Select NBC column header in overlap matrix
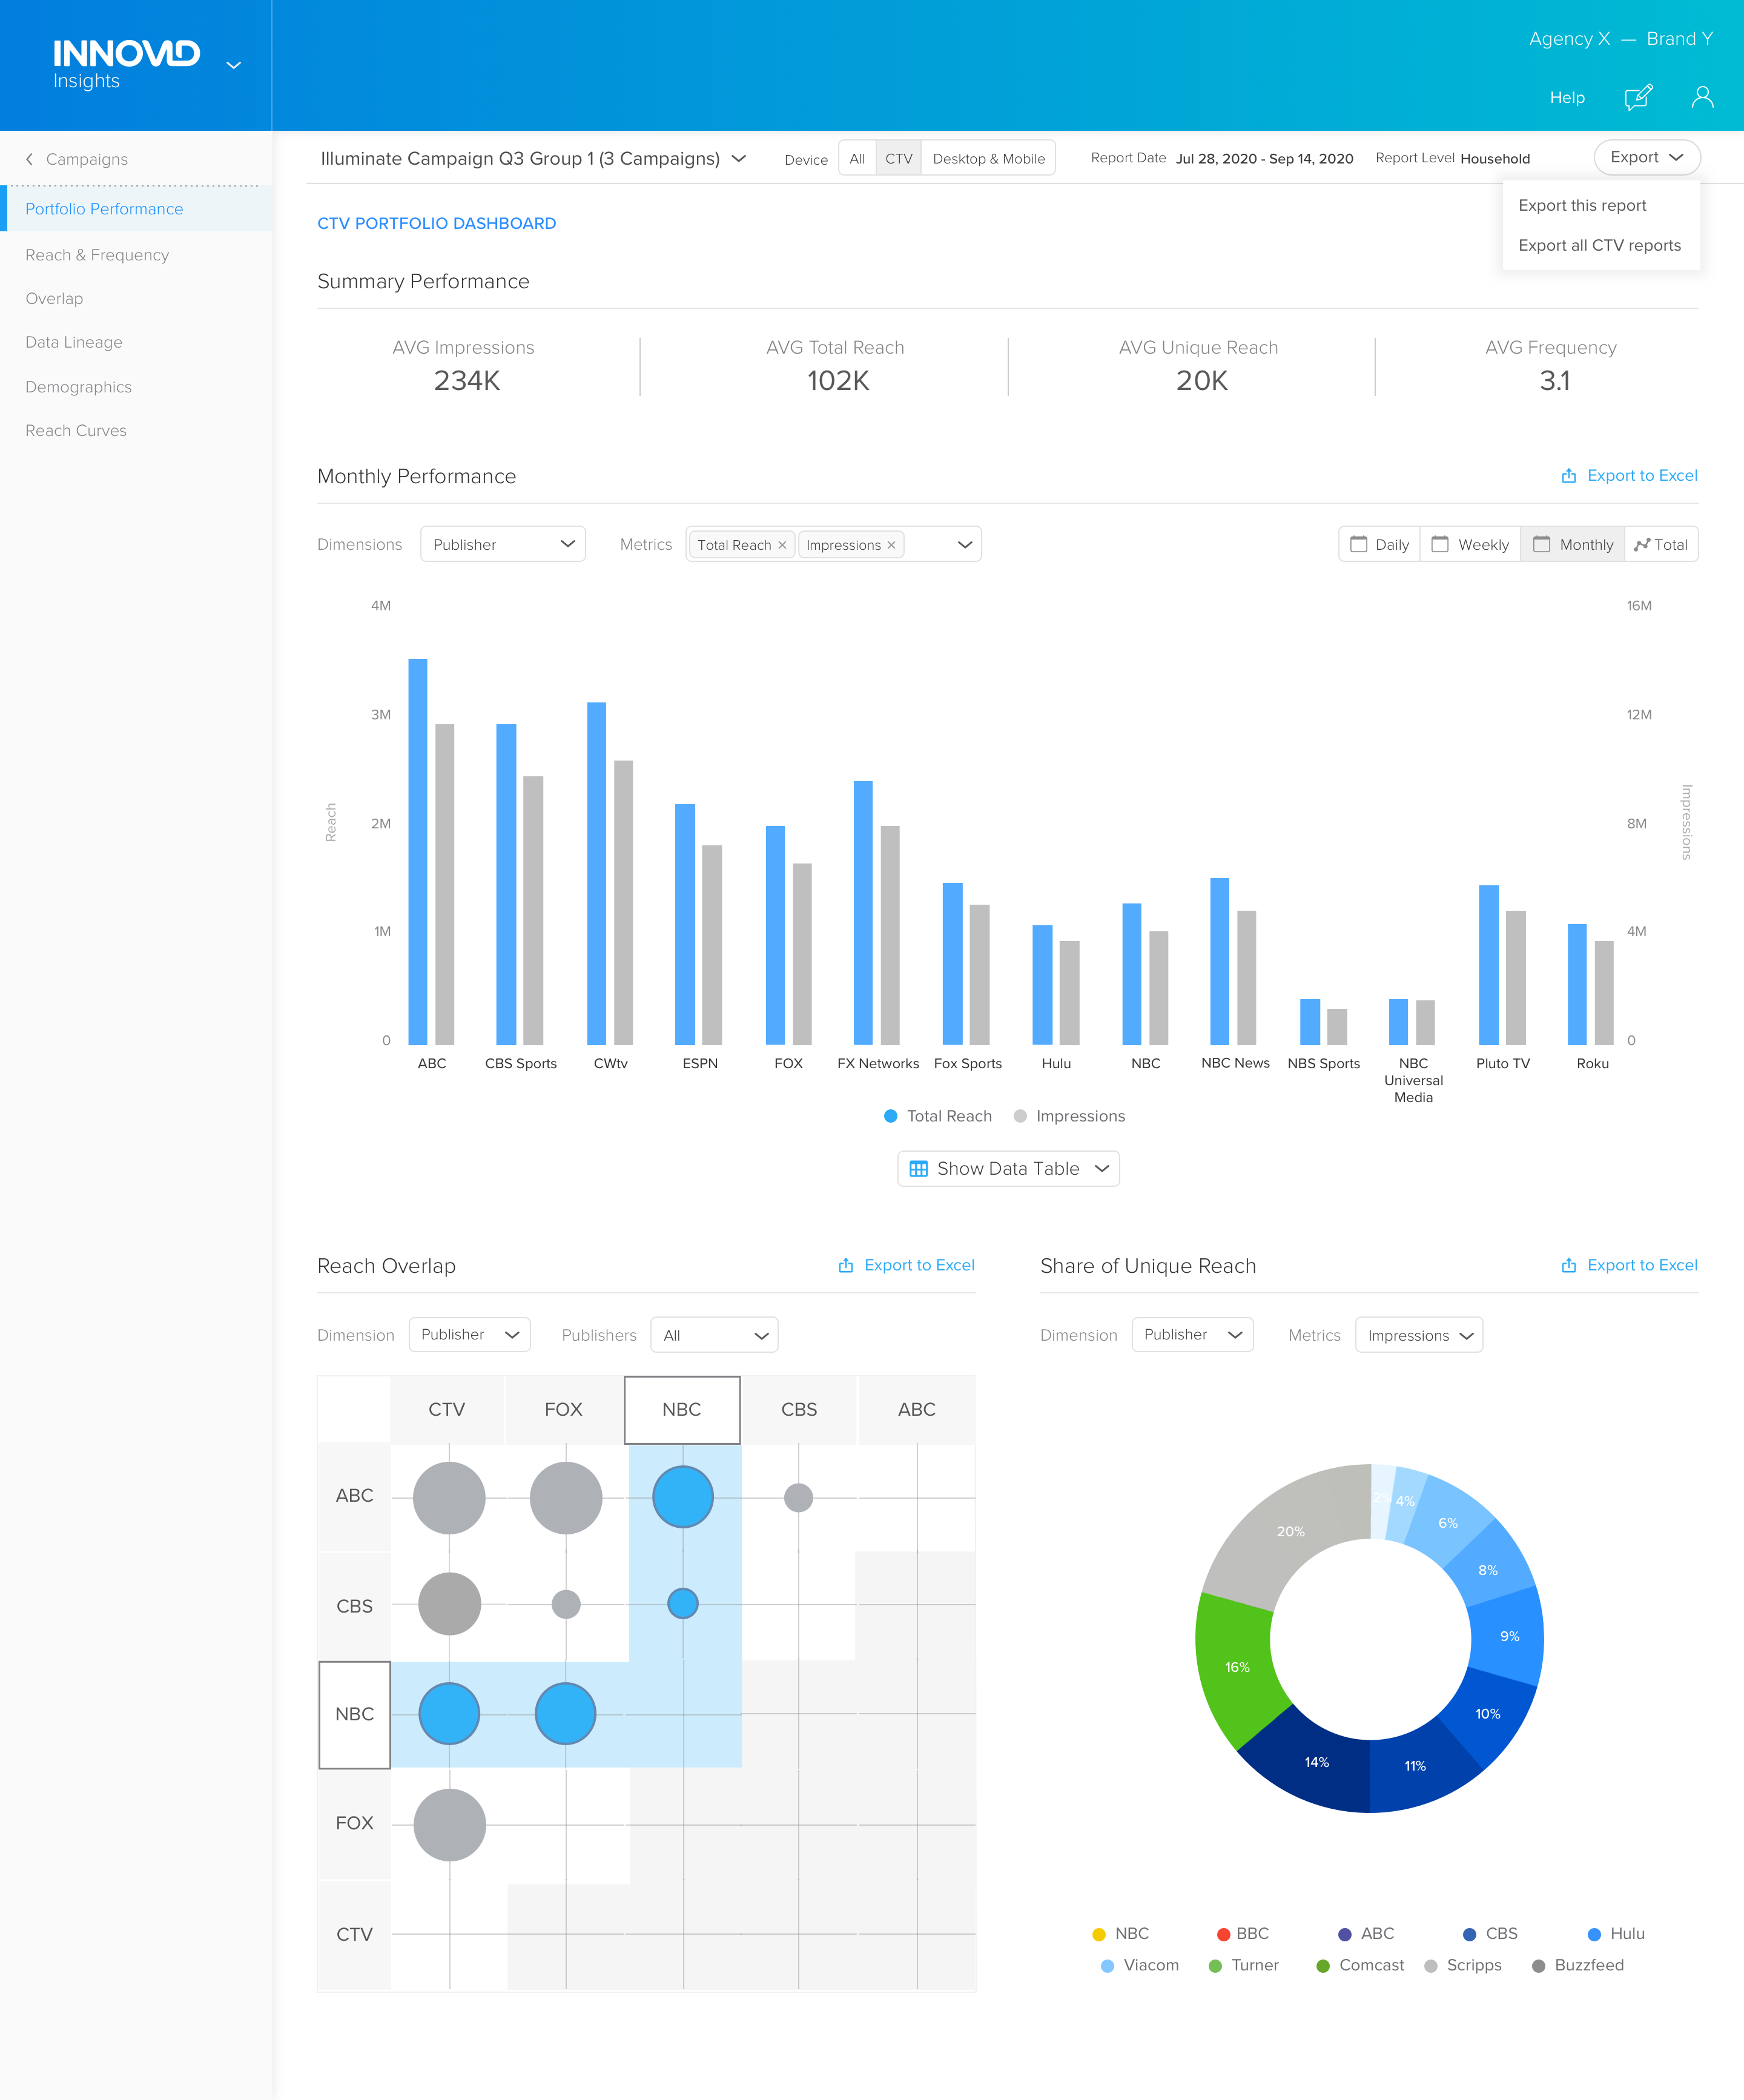The width and height of the screenshot is (1744, 2100). point(682,1409)
